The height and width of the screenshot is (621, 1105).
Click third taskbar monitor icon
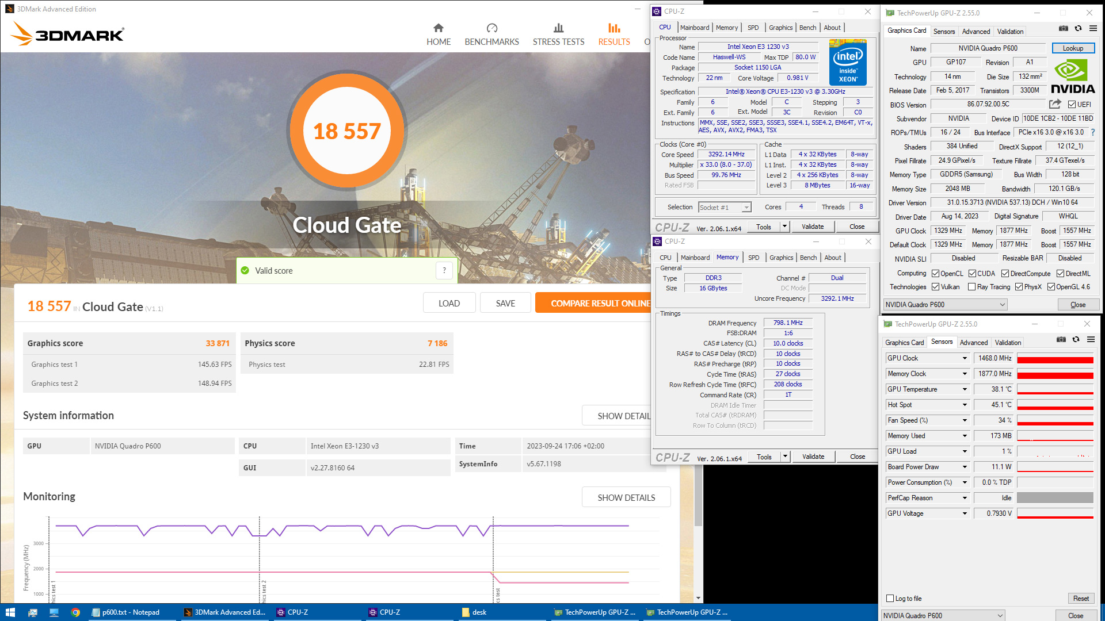(x=54, y=612)
